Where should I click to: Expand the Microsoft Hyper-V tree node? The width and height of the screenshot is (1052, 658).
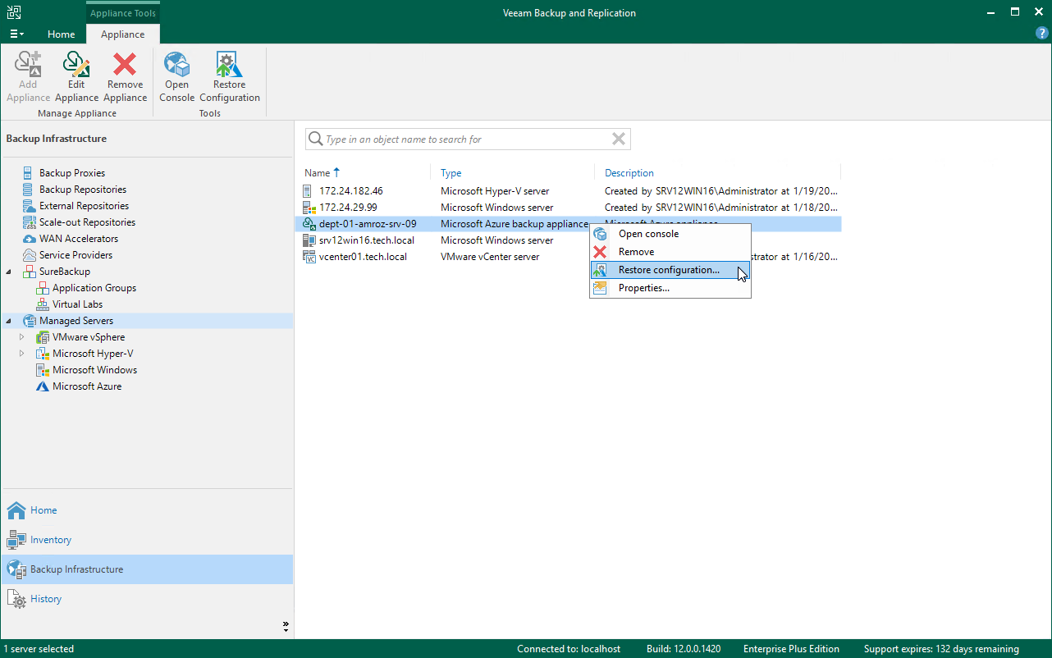pos(22,354)
